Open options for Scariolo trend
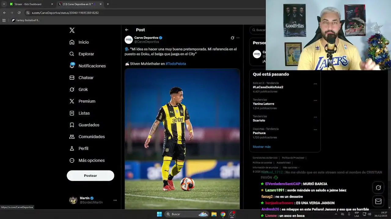This screenshot has width=391, height=219. pyautogui.click(x=315, y=117)
